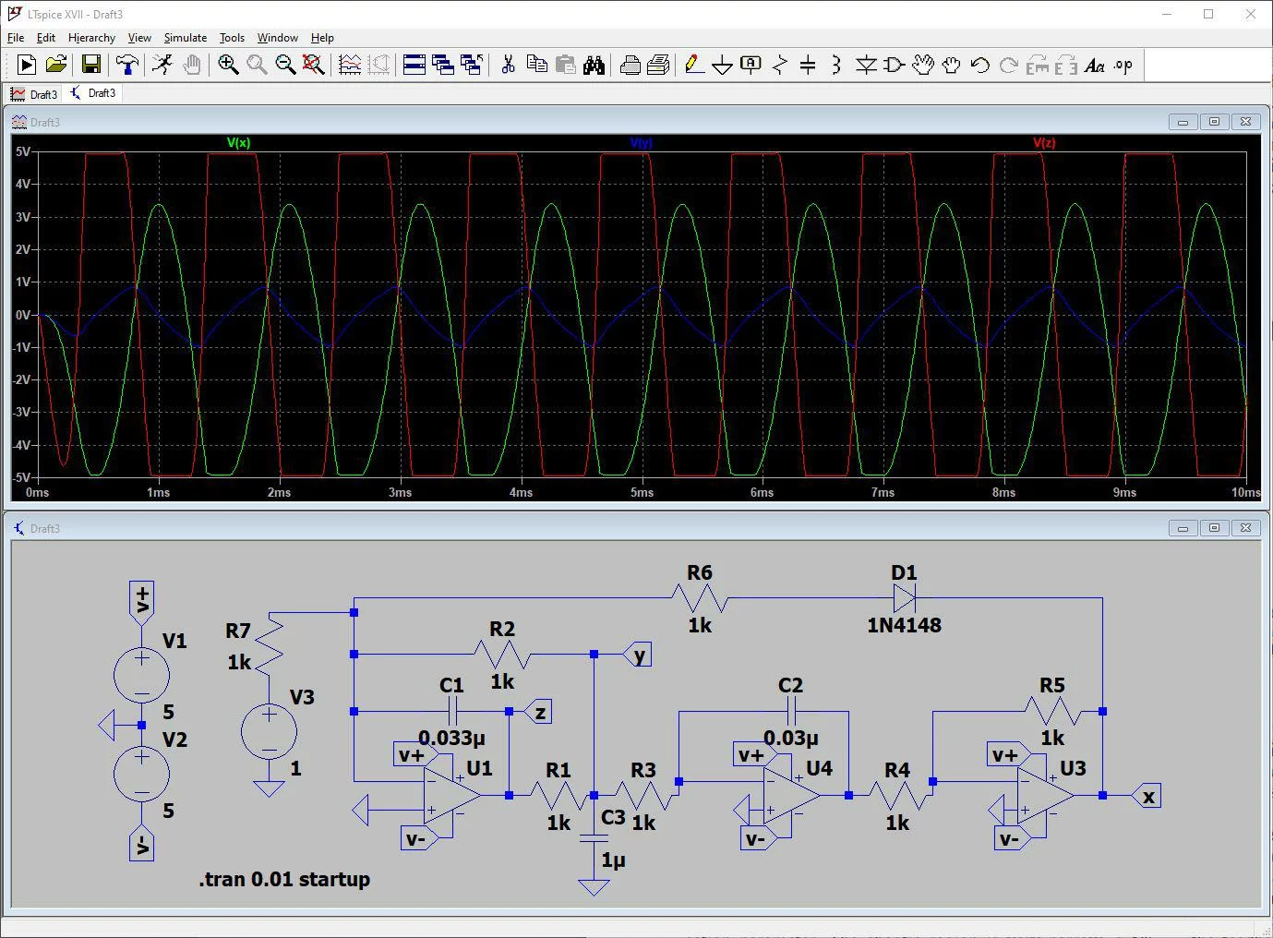Viewport: 1273px width, 938px height.
Task: Click the net label x at the output
Action: [1147, 796]
